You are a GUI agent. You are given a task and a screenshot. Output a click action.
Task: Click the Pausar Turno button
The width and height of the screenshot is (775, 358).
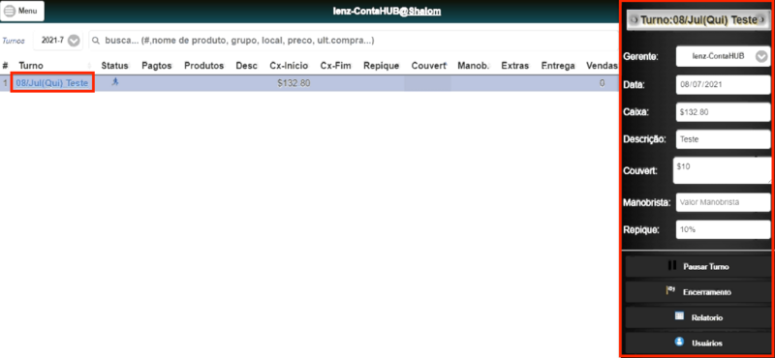(x=697, y=267)
